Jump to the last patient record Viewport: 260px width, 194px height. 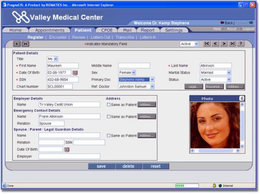[x=232, y=44]
